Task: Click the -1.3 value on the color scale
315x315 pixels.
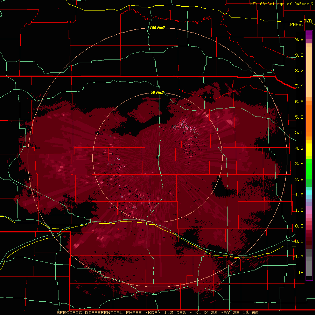Action: pyautogui.click(x=298, y=257)
